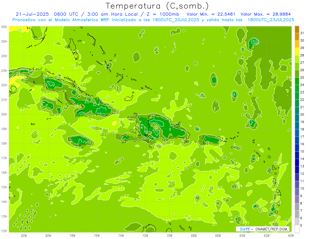
Task: Click the yellow color scale segment between 28 and 29
Action: 297,52
